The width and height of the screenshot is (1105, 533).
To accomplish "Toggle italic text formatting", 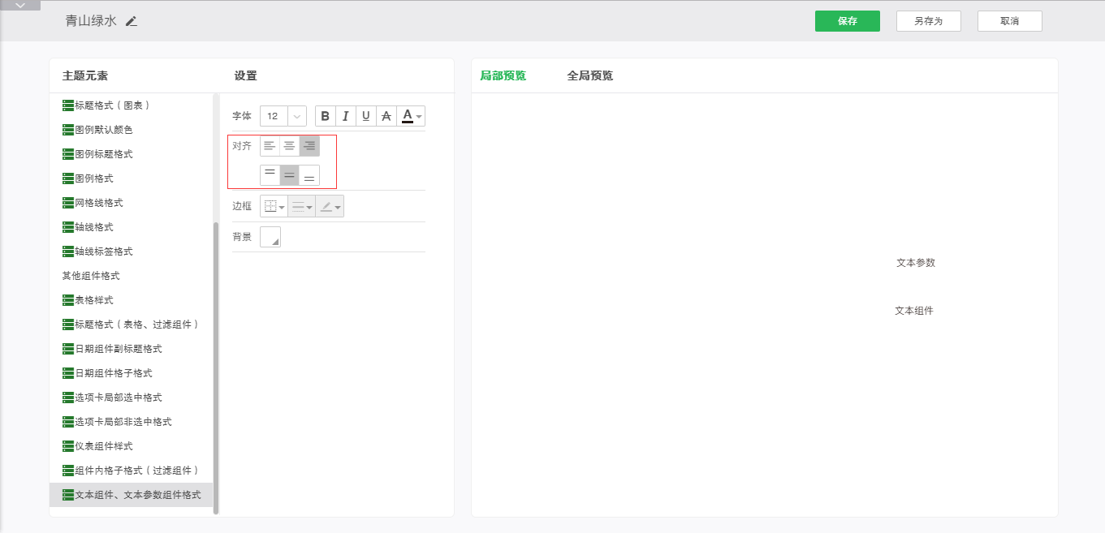I will [x=346, y=116].
